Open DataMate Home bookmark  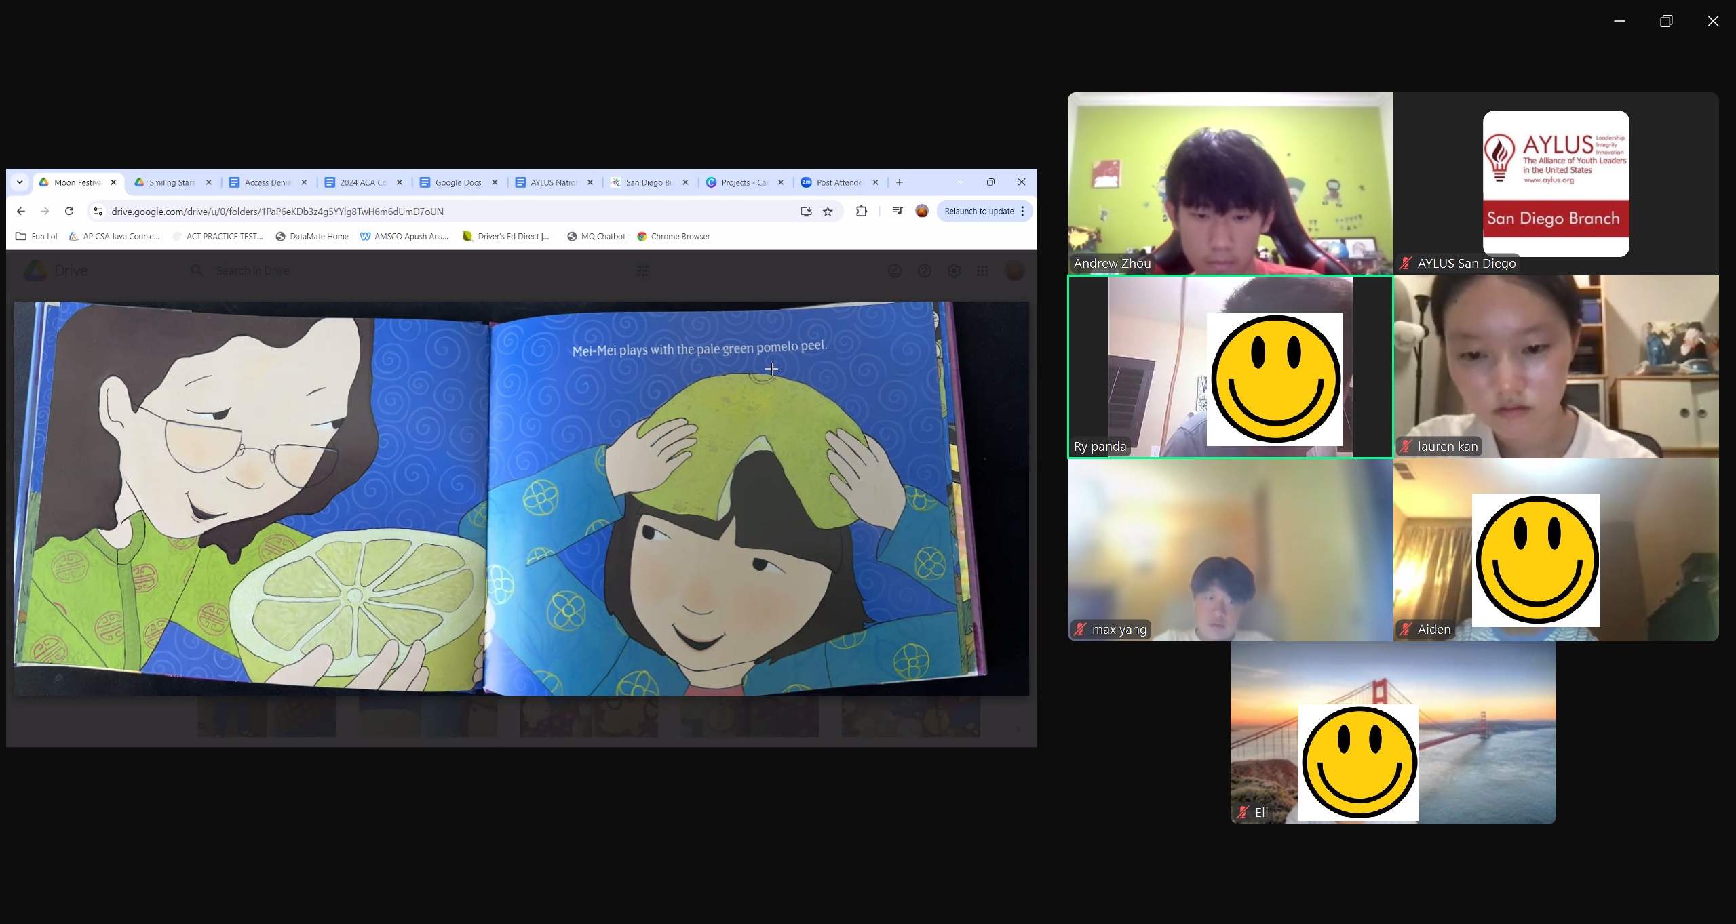tap(312, 237)
